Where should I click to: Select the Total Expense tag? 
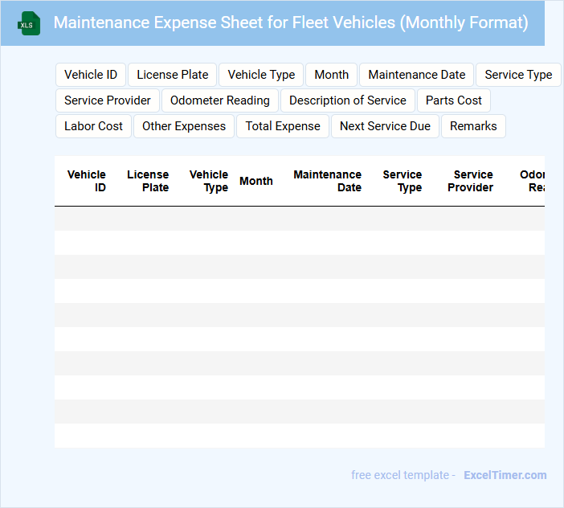[x=283, y=126]
